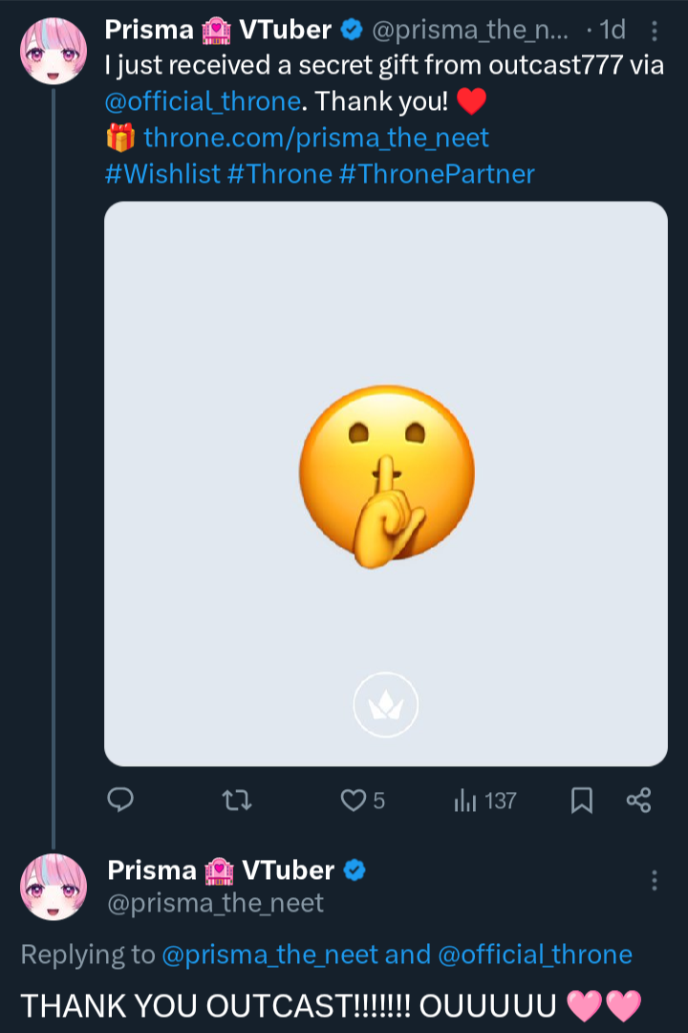Image resolution: width=688 pixels, height=1033 pixels.
Task: Open the throne.com/prisma_the_neet link
Action: tap(315, 138)
